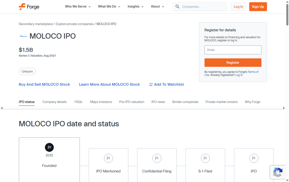Click the Log In button
Screen dimensions: 289x182
(x=238, y=7)
